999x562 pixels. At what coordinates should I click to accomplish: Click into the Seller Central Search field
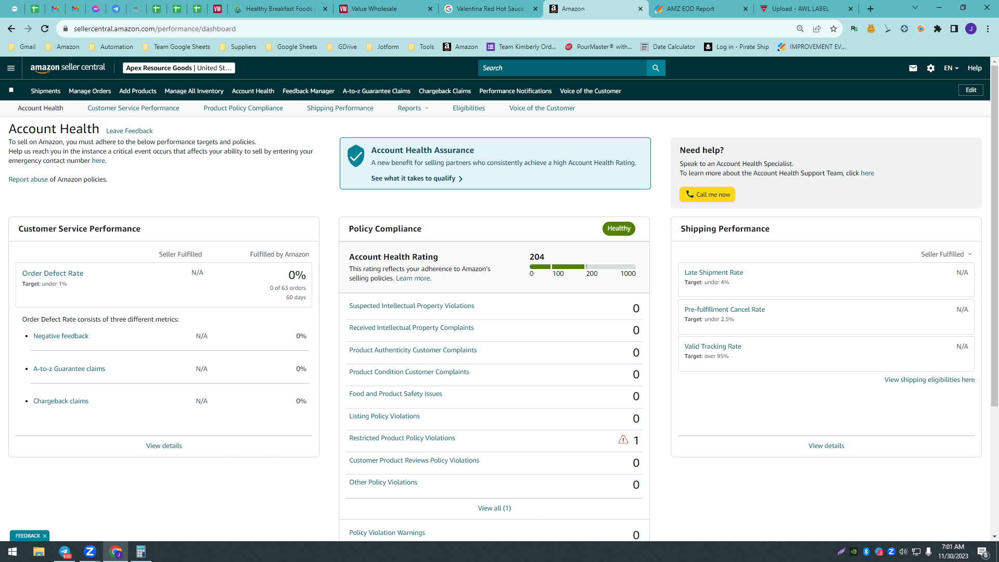[562, 68]
